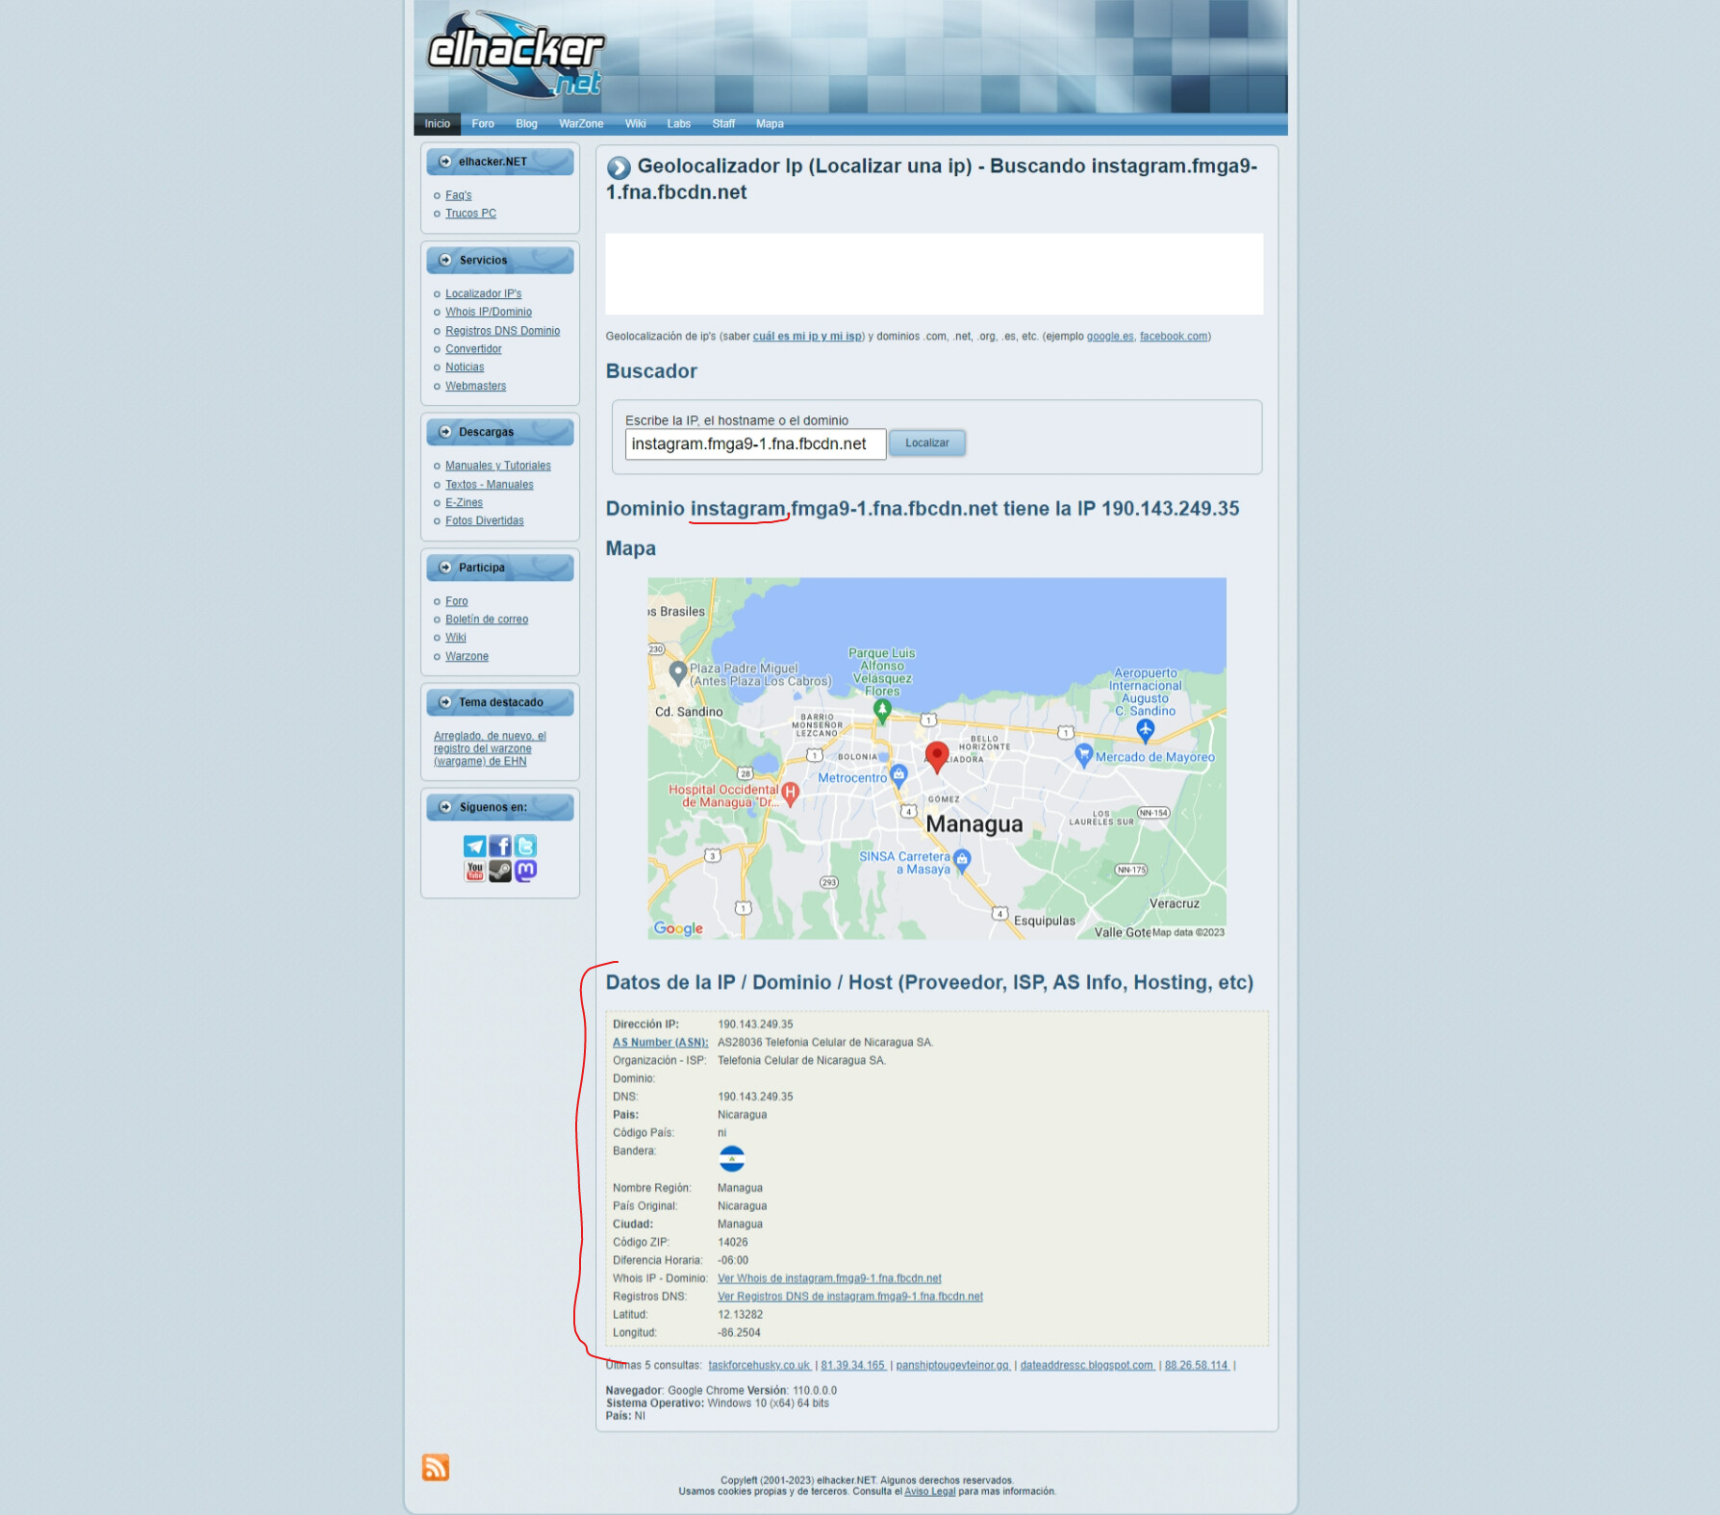This screenshot has height=1515, width=1720.
Task: Open Foro in the top navigation bar
Action: 483,124
